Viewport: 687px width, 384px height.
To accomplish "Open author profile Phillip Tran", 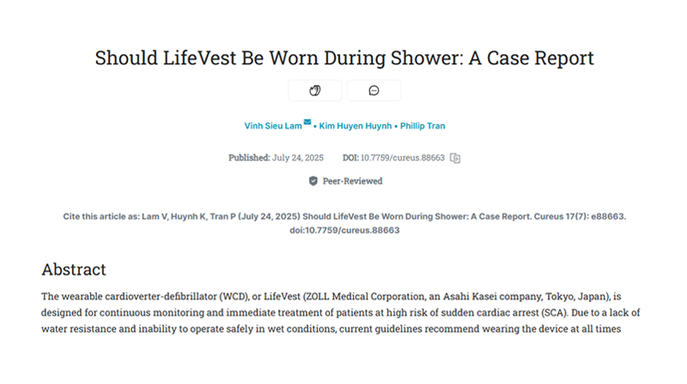I will (x=423, y=126).
